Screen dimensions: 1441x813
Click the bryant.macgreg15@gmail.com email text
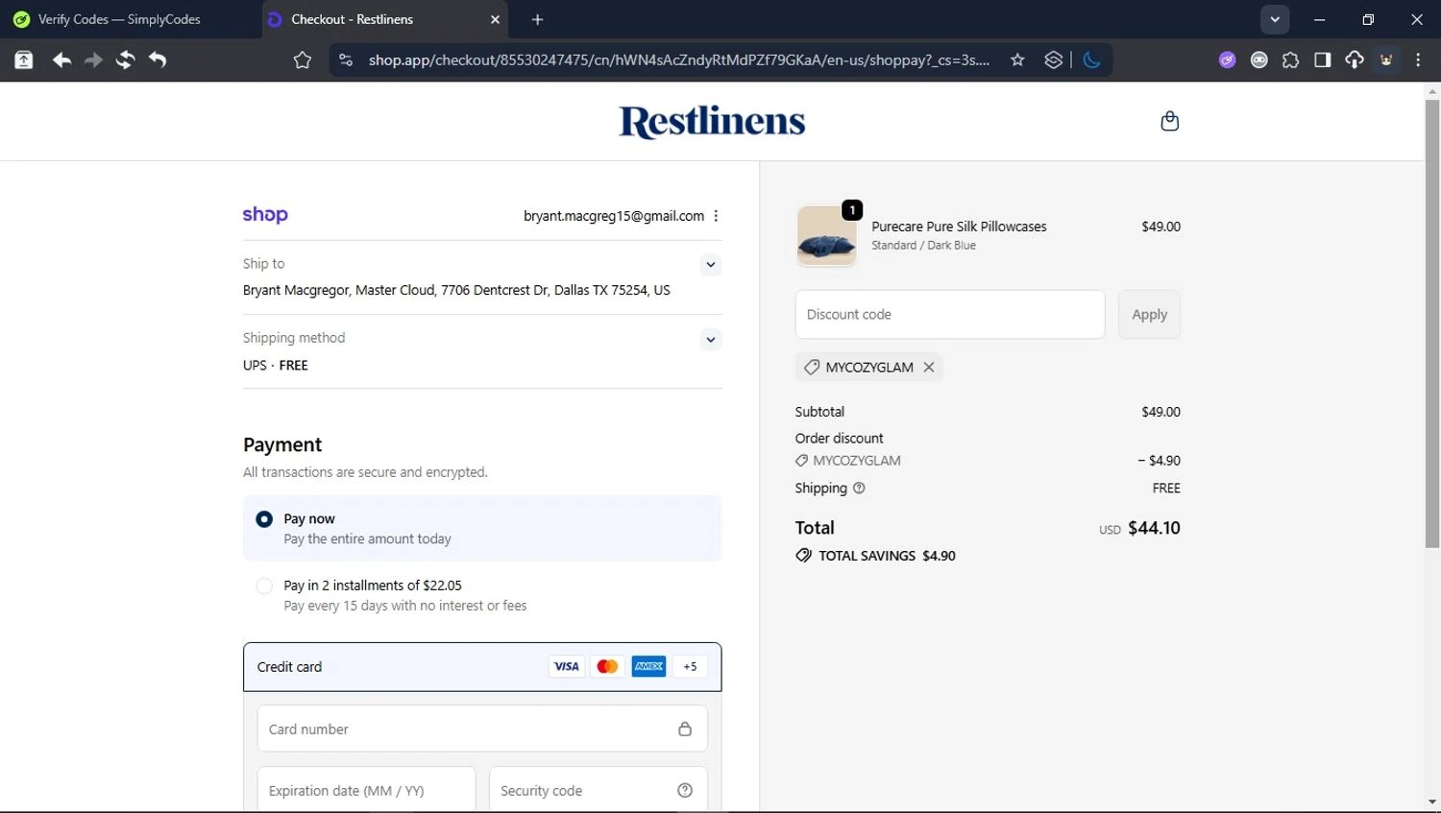[614, 216]
